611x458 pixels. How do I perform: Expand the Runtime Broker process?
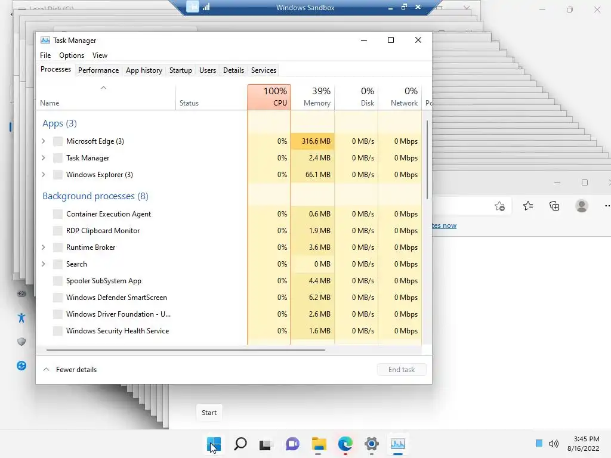43,247
